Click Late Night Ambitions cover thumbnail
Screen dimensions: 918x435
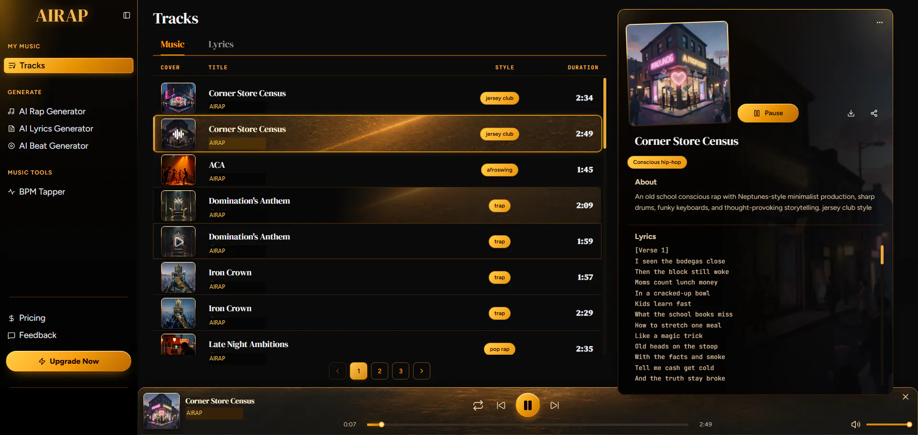[178, 344]
